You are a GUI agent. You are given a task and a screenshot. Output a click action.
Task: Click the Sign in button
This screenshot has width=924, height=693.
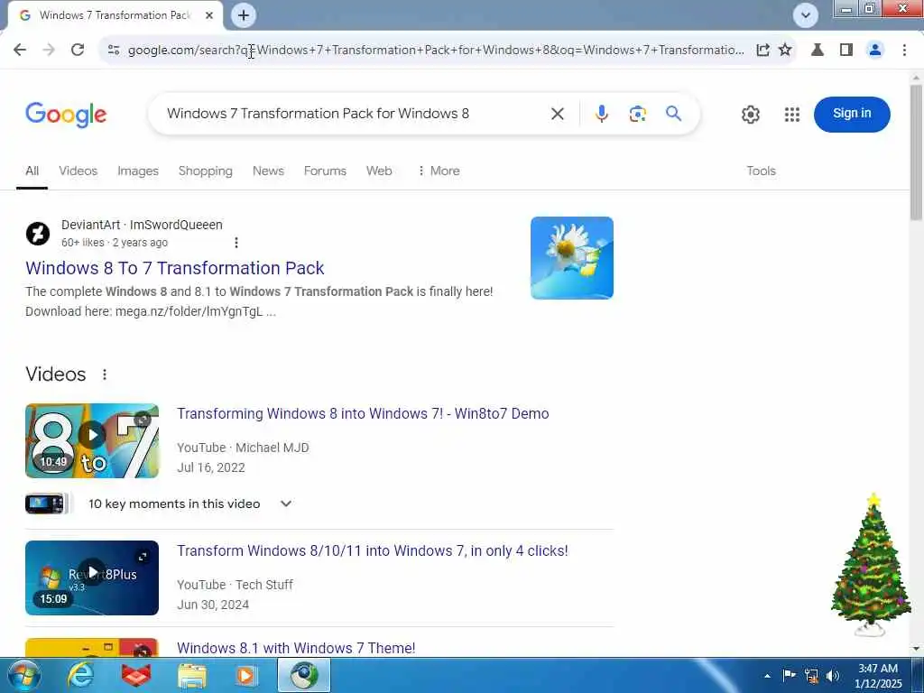[852, 114]
